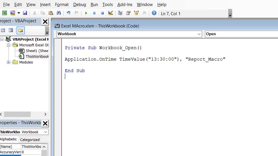
Task: Close the Project - VBAProject pane
Action: point(45,22)
